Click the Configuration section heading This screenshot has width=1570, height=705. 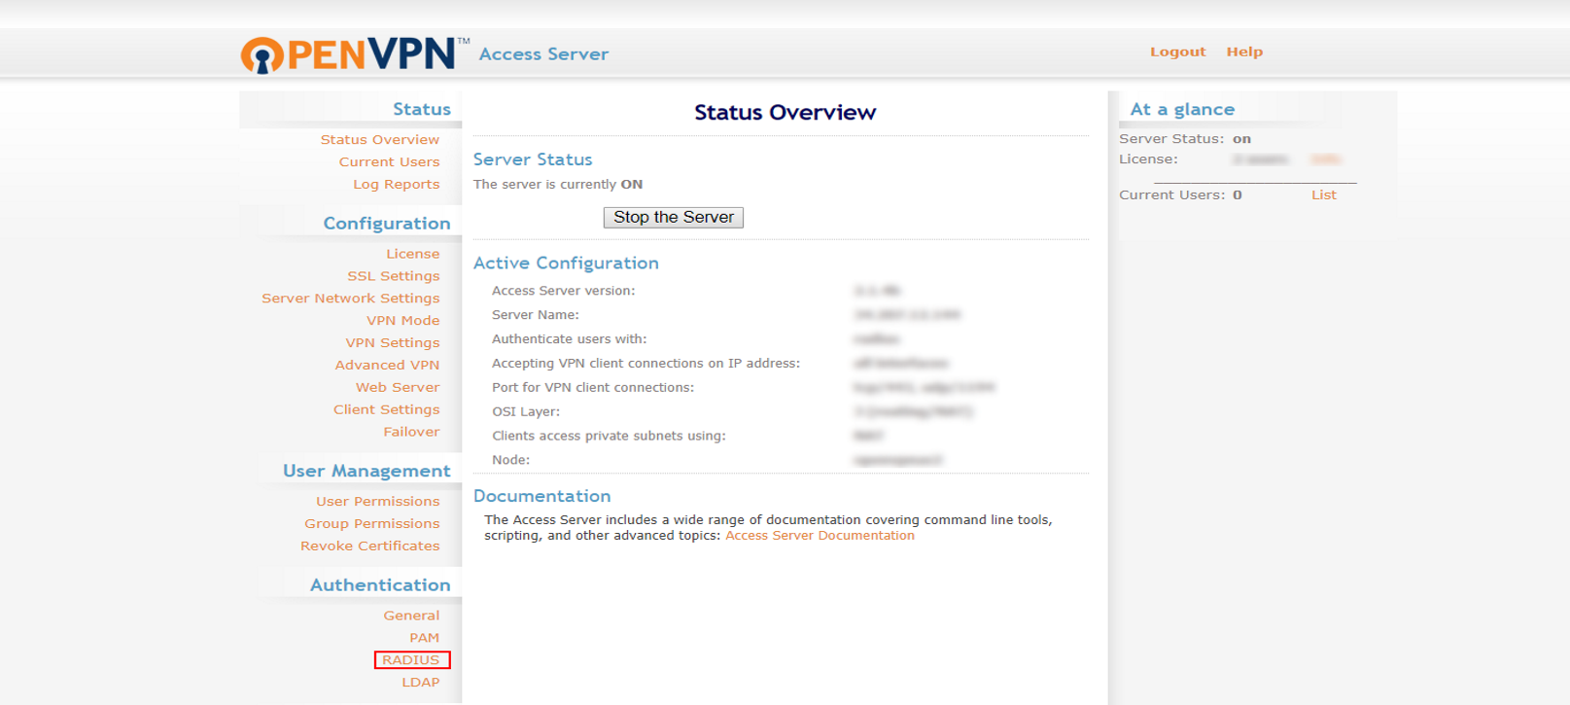[387, 224]
